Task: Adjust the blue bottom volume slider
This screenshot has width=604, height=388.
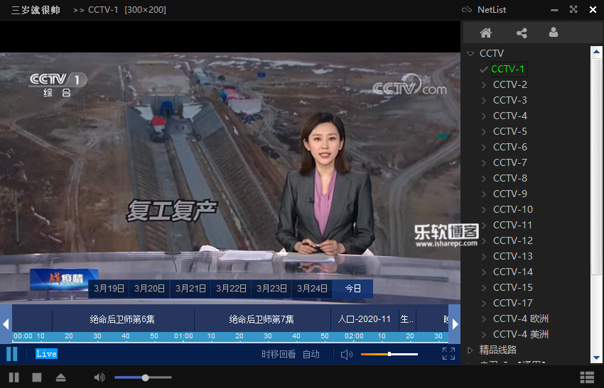Action: (143, 377)
